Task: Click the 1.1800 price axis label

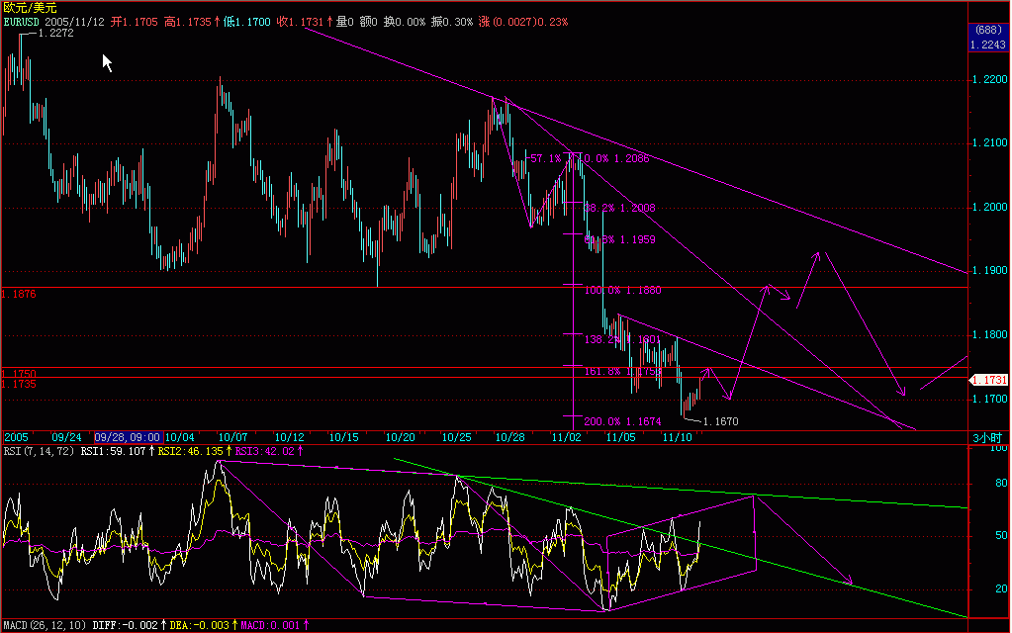Action: 990,335
